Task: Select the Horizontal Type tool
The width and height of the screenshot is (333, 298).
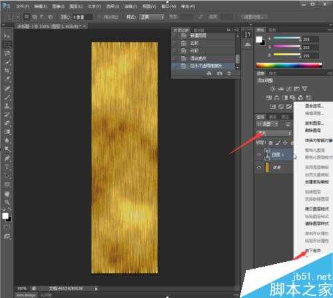Action: (7, 167)
